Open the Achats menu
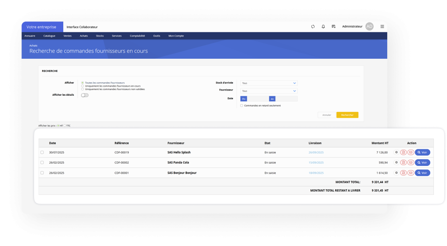This screenshot has height=246, width=447. [84, 36]
